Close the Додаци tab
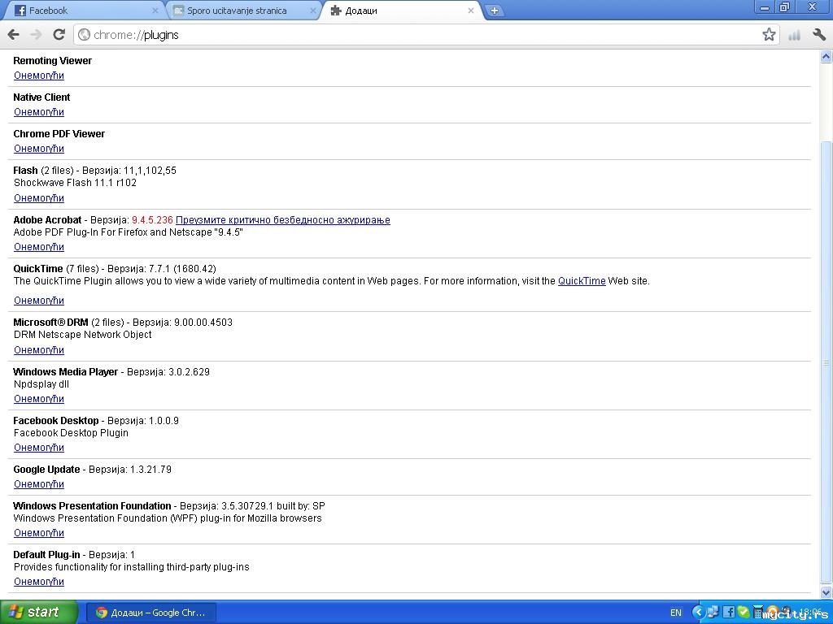Viewport: 833px width, 624px height. tap(471, 11)
